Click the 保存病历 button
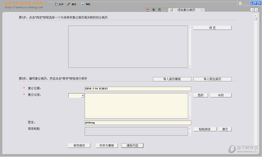Screen dimensions: 262x157 (x=79, y=146)
